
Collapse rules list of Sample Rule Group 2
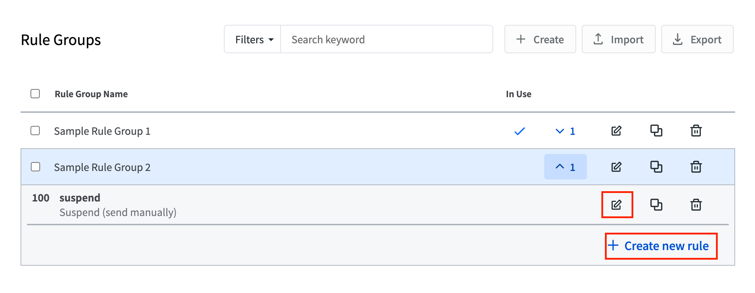[565, 167]
